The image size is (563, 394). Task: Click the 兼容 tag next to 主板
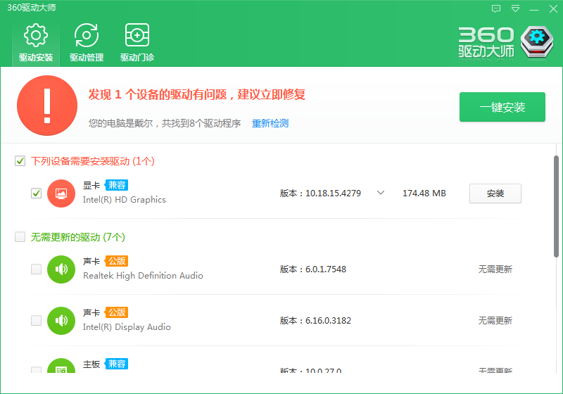(x=116, y=364)
